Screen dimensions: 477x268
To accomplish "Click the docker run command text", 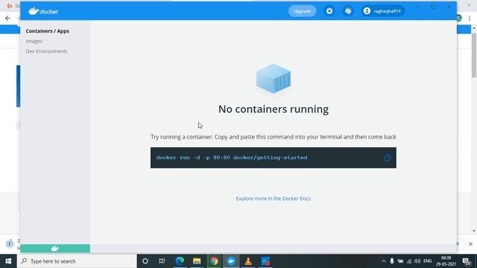I will (x=232, y=157).
